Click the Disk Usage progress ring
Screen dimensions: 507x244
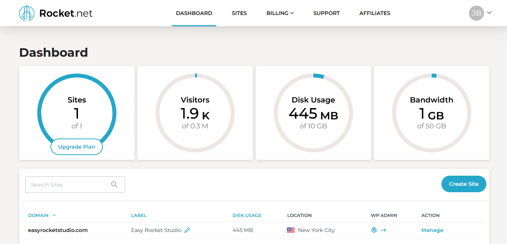coord(313,113)
